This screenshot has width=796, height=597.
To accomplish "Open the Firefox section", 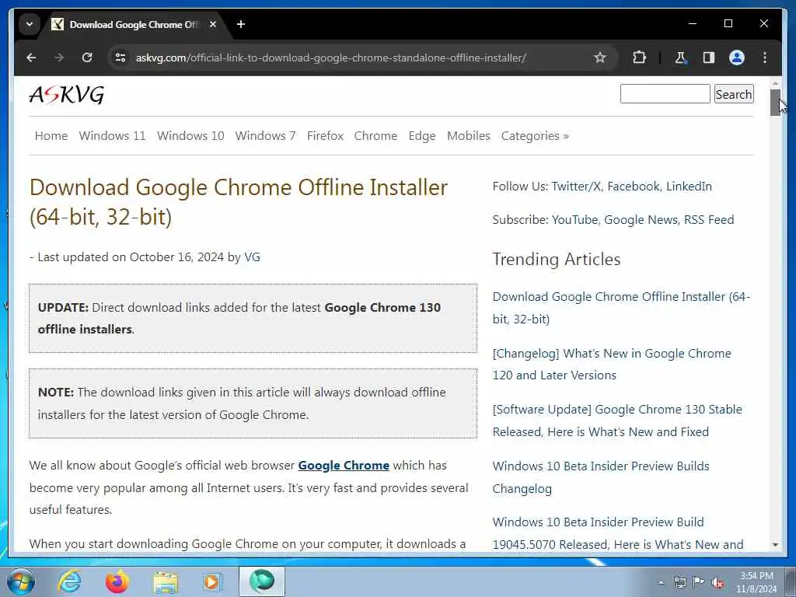I will [326, 135].
